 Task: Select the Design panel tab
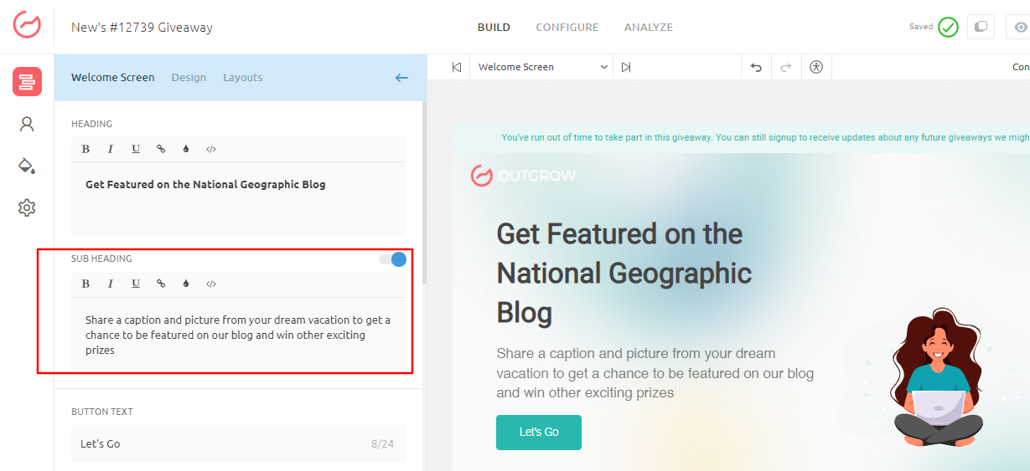(189, 78)
